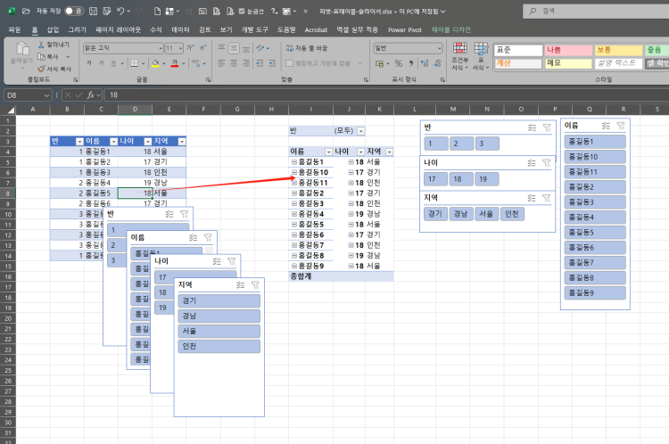Collapse the 홍길동1 pivot row group
Screen dimensions: 669x444
[293, 161]
